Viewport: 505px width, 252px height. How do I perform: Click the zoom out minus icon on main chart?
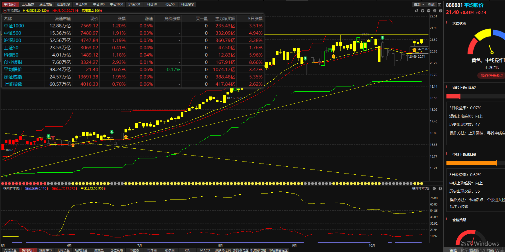pos(428,11)
